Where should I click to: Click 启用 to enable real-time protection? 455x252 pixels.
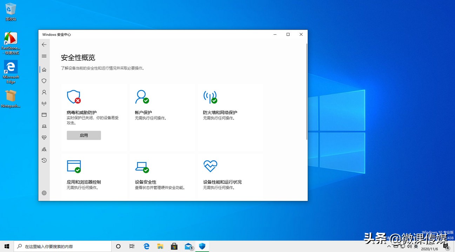pos(83,135)
